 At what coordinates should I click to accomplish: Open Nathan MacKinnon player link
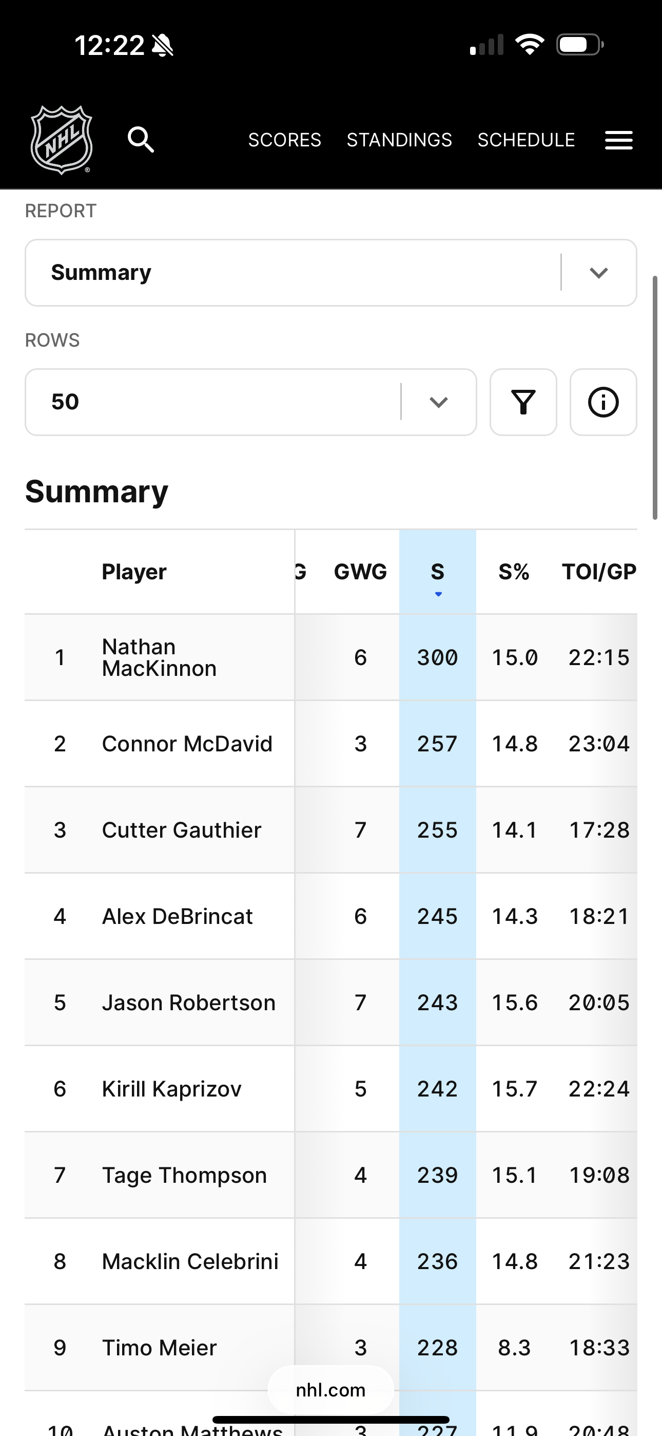[x=159, y=657]
